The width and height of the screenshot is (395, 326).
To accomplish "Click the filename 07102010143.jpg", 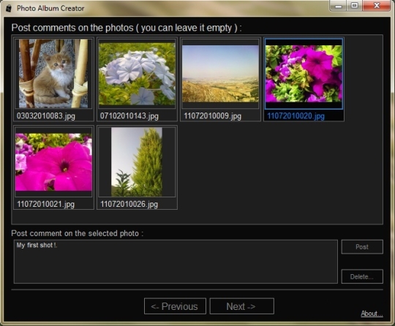I will point(129,116).
